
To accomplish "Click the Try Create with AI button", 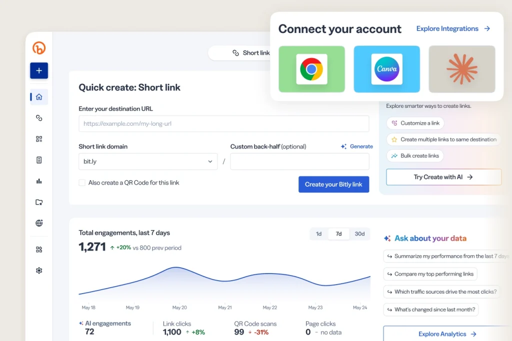I will 443,177.
